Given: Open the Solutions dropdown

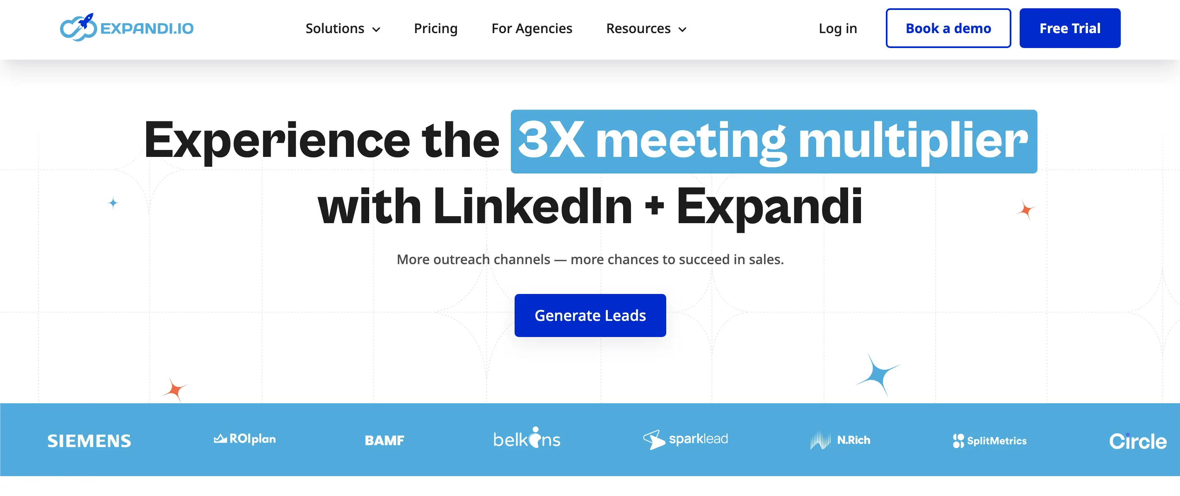Looking at the screenshot, I should (x=335, y=29).
